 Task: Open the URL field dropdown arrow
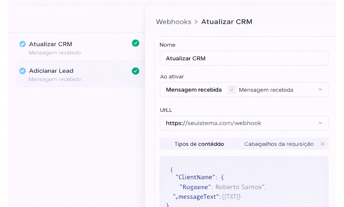(320, 123)
